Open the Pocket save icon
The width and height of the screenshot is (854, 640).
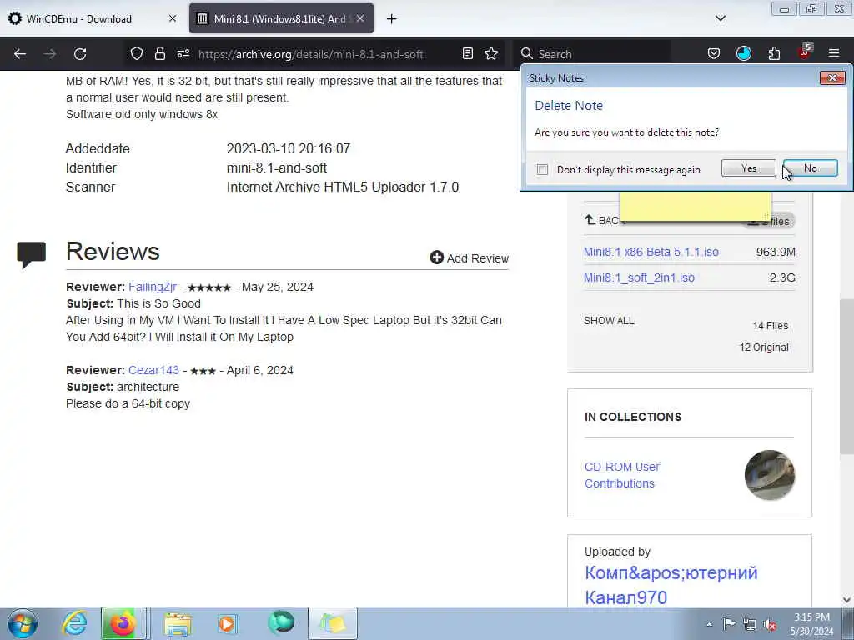pyautogui.click(x=714, y=53)
